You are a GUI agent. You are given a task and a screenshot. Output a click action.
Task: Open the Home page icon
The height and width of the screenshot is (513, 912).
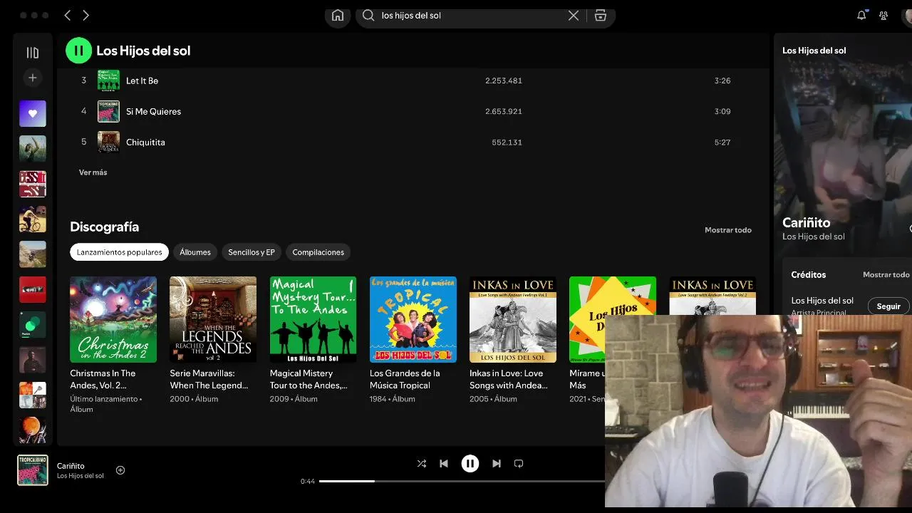[338, 16]
